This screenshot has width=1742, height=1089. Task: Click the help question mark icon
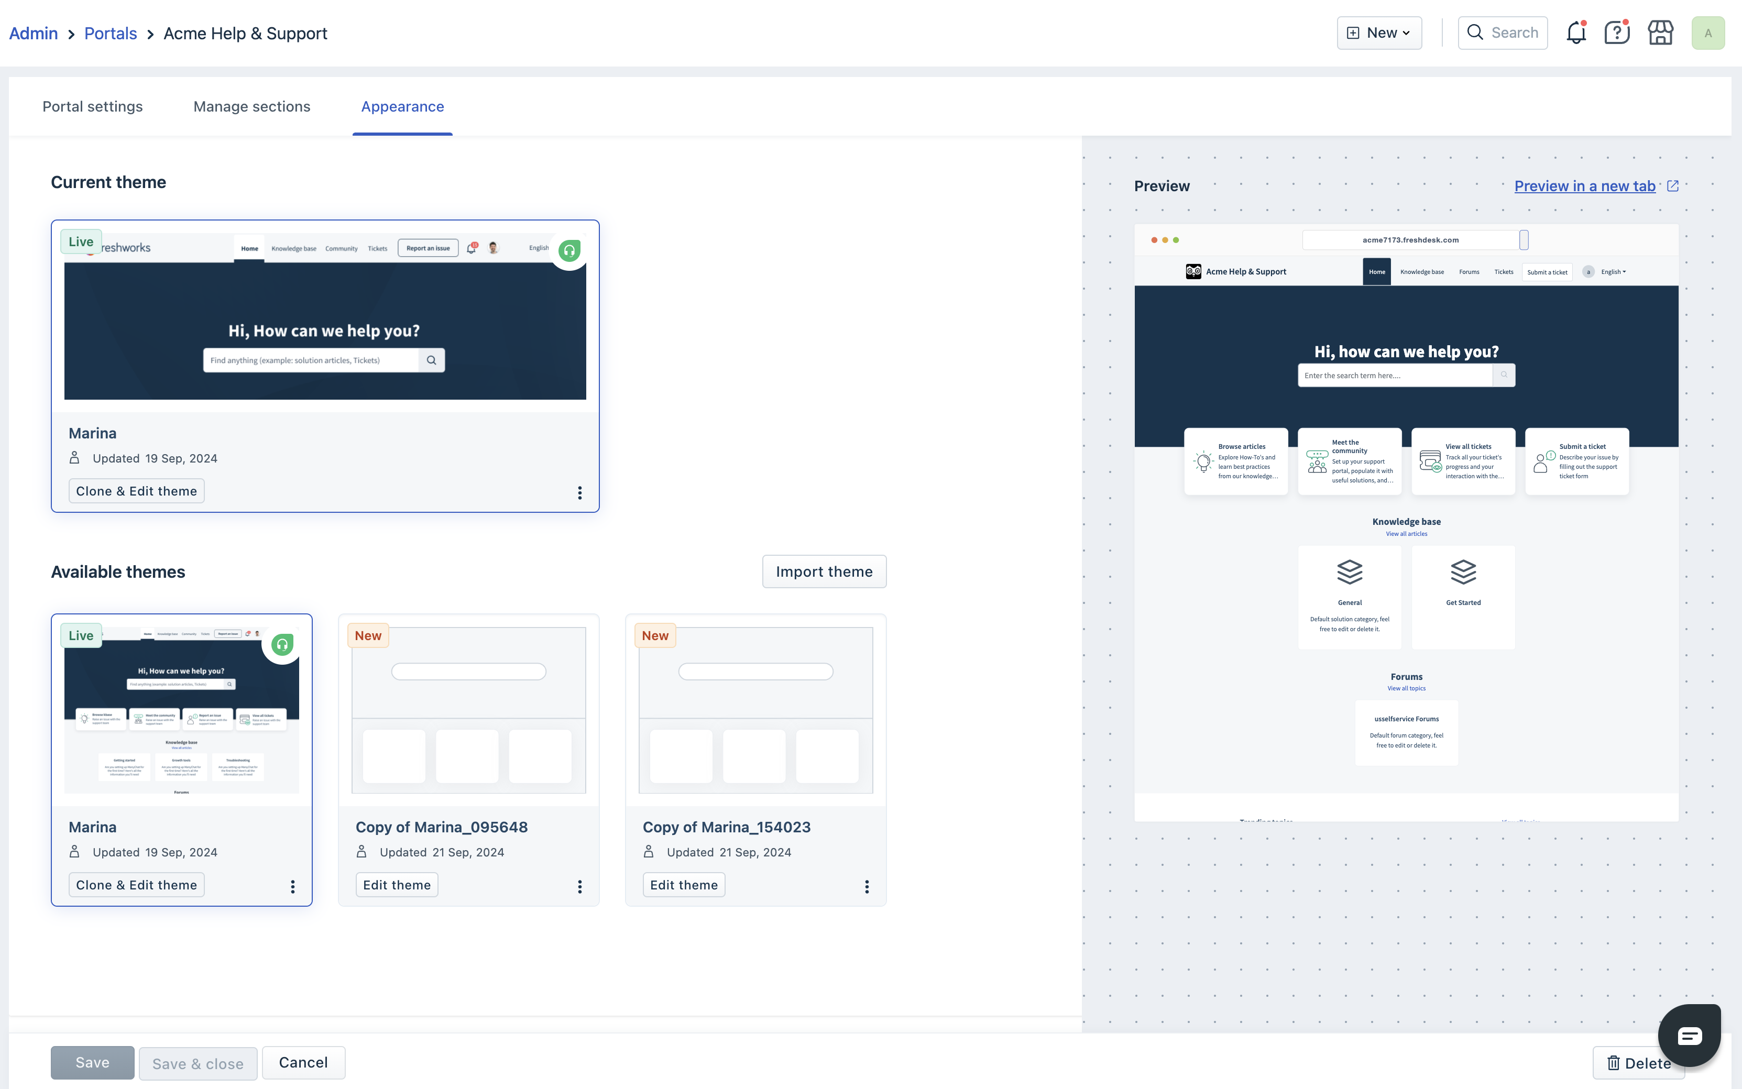click(1617, 33)
